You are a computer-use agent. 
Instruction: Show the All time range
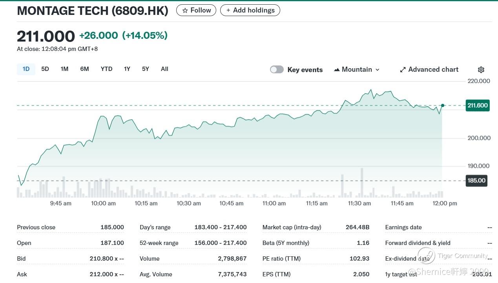coord(164,69)
